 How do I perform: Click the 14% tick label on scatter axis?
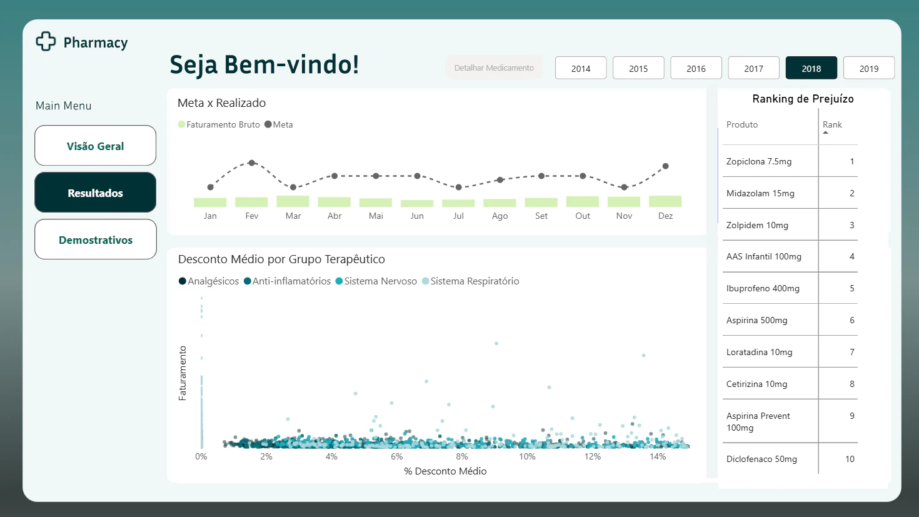pos(658,456)
